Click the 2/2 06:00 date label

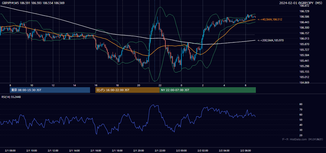pos(246,150)
